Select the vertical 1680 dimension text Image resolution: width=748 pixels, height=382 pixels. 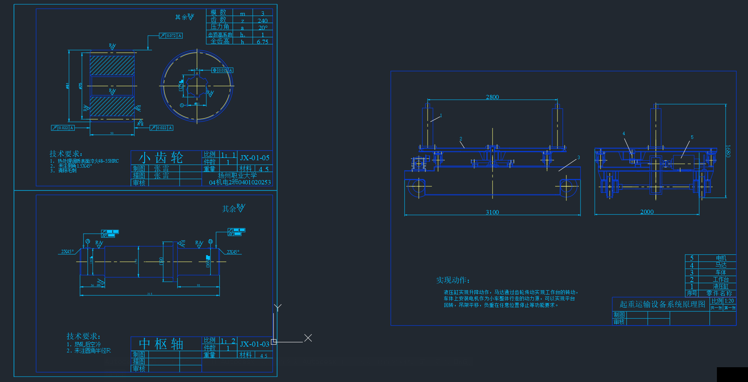click(728, 151)
